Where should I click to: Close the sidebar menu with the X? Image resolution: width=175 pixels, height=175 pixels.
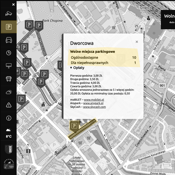coord(13,4)
